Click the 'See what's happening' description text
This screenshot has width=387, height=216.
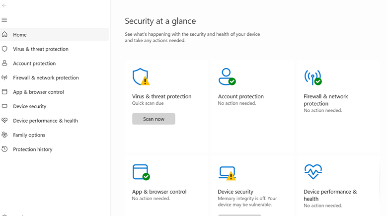click(x=192, y=37)
